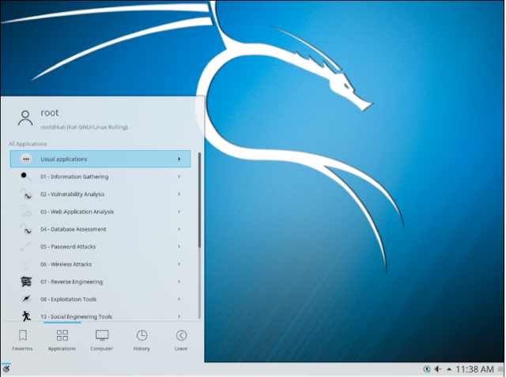The height and width of the screenshot is (377, 506).
Task: Click the Applications grid icon
Action: click(x=62, y=335)
